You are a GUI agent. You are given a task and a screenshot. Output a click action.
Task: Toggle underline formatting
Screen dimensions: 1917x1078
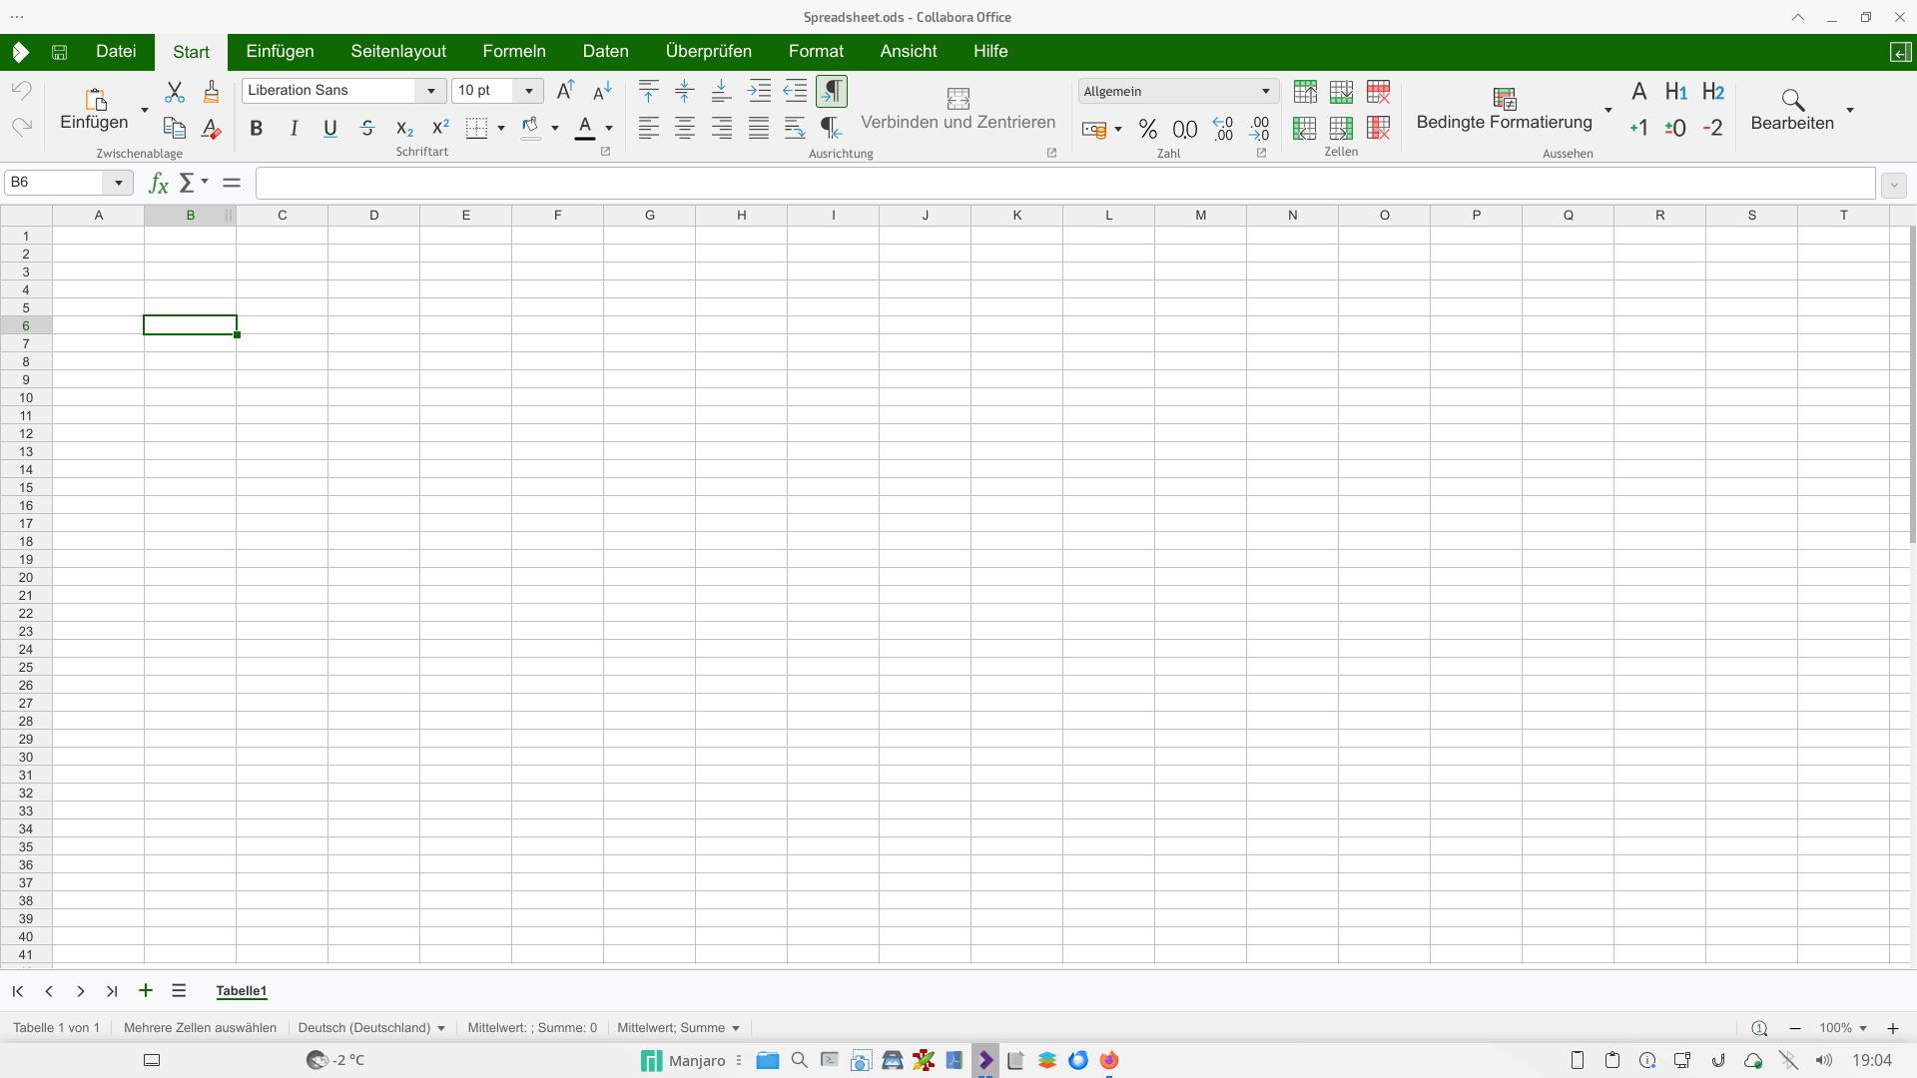[x=330, y=128]
